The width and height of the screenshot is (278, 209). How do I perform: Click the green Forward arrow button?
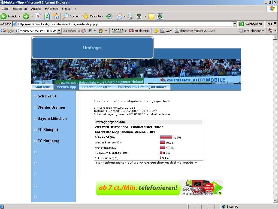(26, 16)
